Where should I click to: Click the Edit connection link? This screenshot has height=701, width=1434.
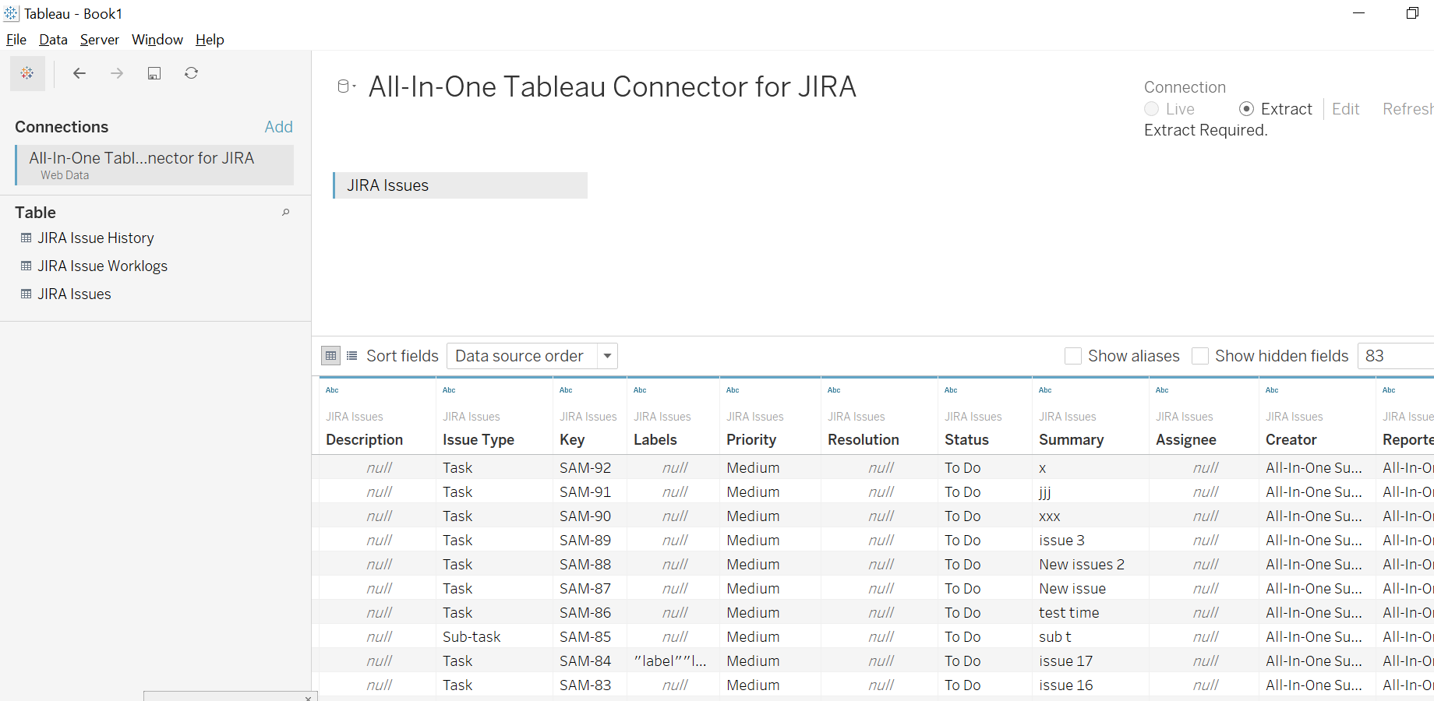(1346, 109)
